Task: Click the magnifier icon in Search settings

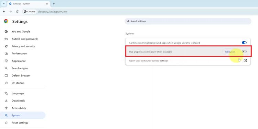Action: 128,21
